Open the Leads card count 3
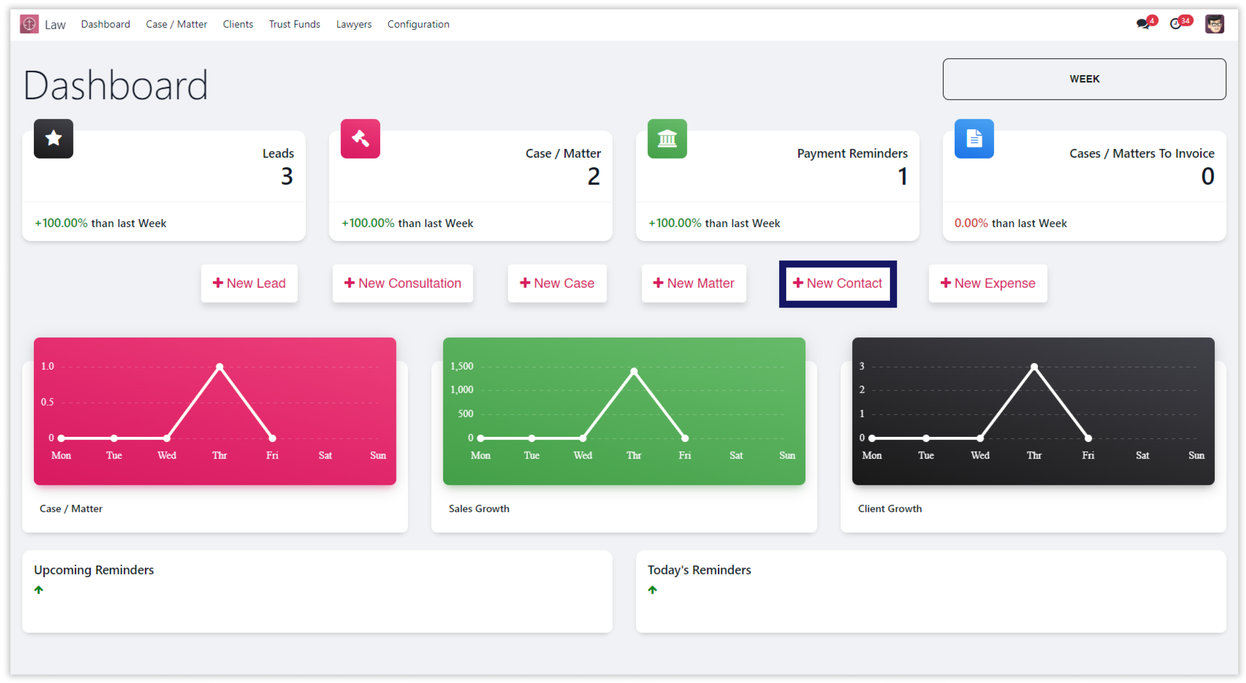The width and height of the screenshot is (1246, 683). 287,176
